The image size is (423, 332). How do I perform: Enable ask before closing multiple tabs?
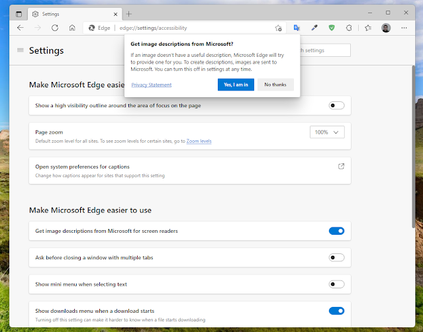(x=336, y=258)
